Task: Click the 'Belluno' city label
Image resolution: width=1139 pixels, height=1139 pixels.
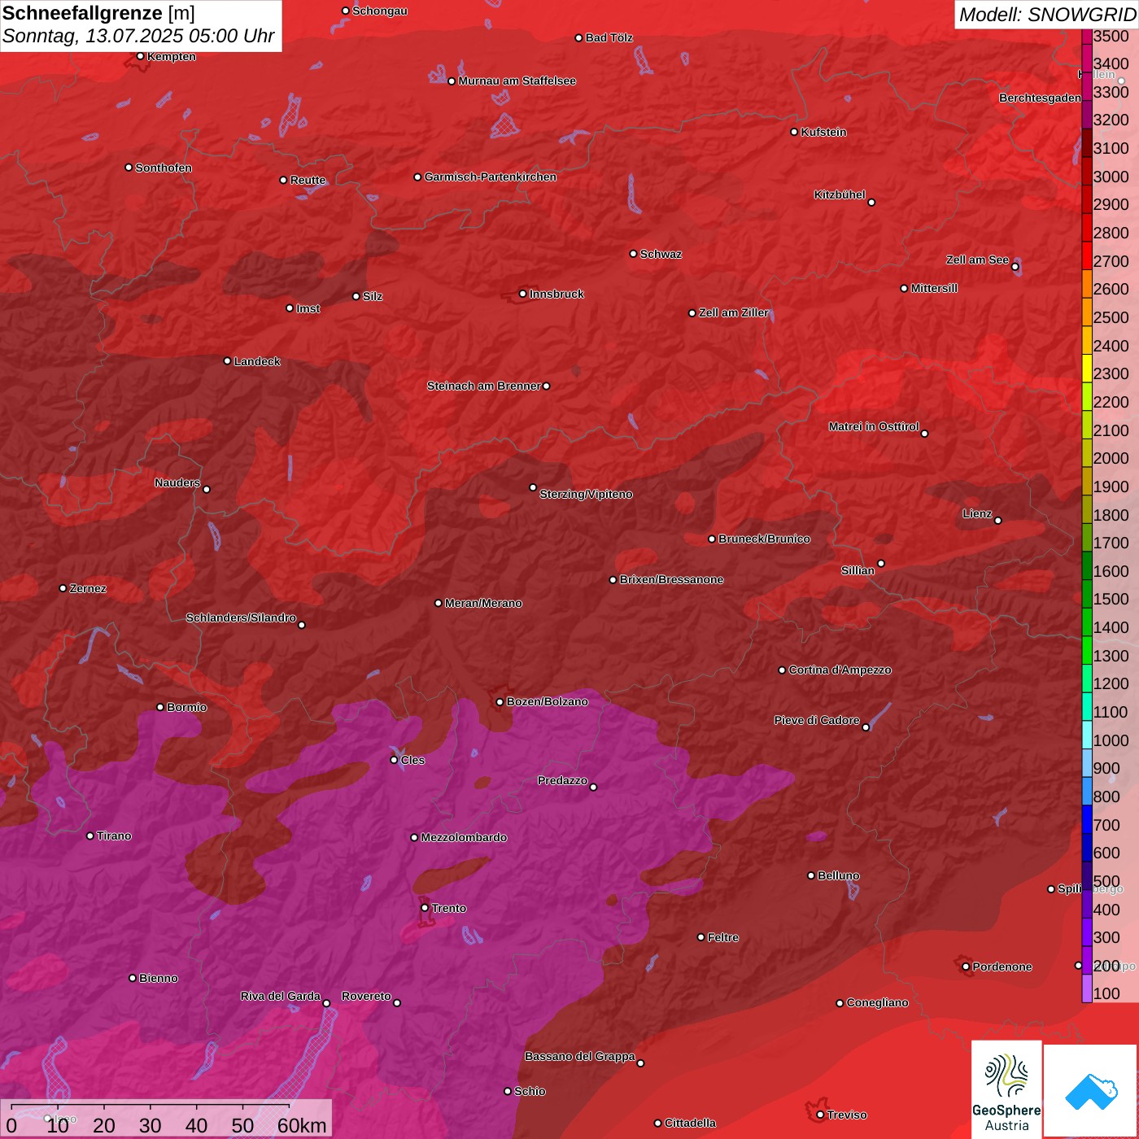Action: pyautogui.click(x=838, y=875)
